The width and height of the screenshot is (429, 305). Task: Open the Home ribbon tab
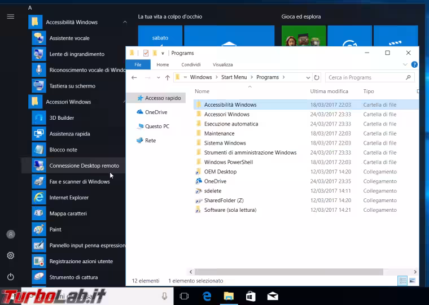(163, 64)
